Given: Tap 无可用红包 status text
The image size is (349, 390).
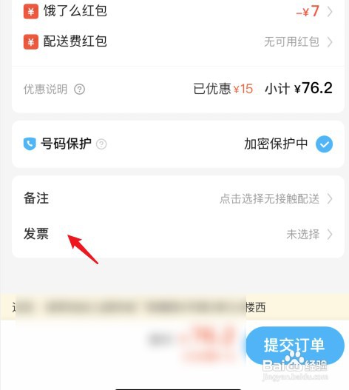Looking at the screenshot, I should pos(291,41).
